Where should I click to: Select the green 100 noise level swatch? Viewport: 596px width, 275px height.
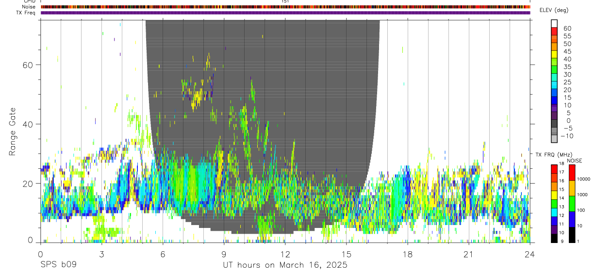tap(572, 204)
